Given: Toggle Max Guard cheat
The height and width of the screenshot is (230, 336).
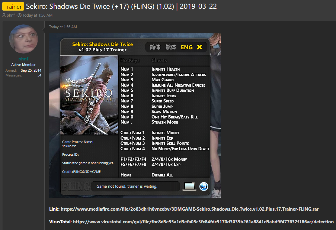Looking at the screenshot, I should [x=163, y=80].
